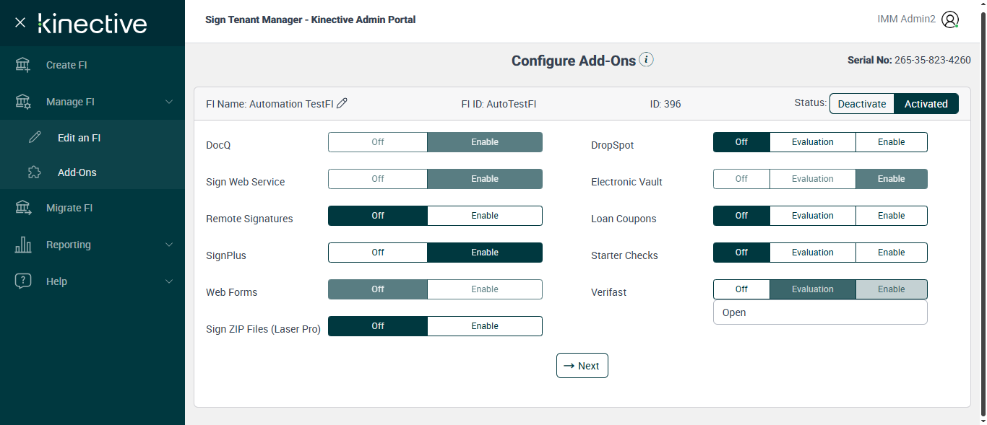
Task: Click the Manage FI bank-gear icon
Action: 23,102
